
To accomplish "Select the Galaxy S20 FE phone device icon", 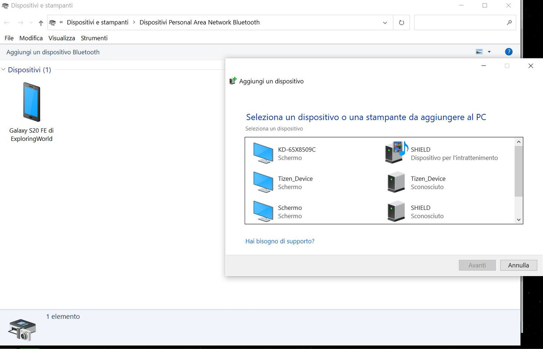I will point(31,102).
